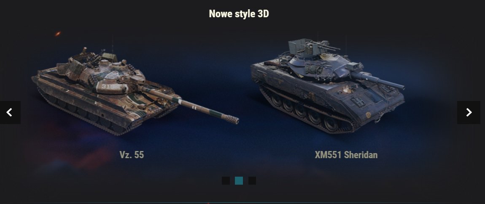Click the Sheridan's front hull emblem

(369, 115)
